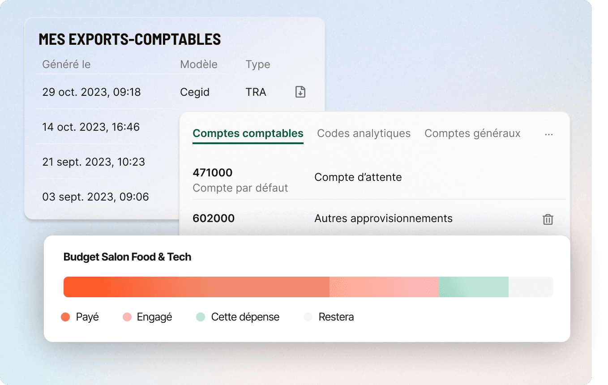
Task: Download the Cegid TRA export file
Action: click(x=300, y=92)
